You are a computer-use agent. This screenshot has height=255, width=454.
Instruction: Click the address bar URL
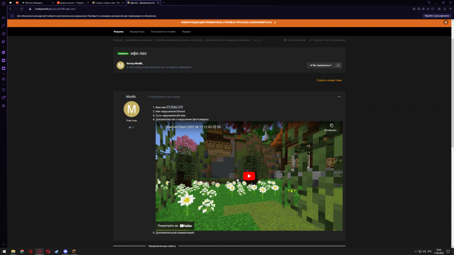55,9
